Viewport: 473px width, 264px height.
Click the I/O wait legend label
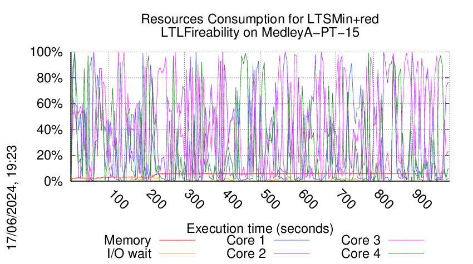click(x=129, y=253)
